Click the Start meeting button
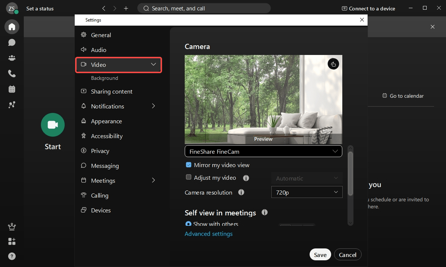446x267 pixels. (x=52, y=125)
